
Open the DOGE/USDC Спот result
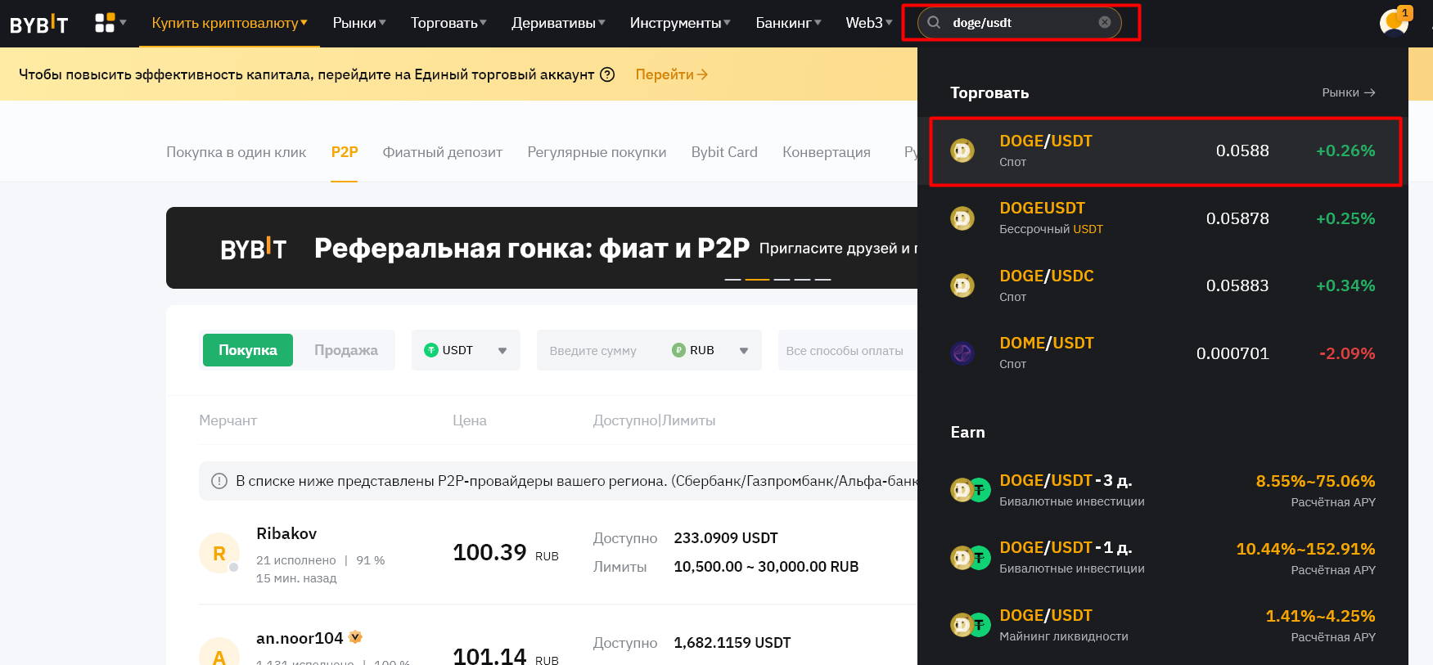pyautogui.click(x=1163, y=285)
